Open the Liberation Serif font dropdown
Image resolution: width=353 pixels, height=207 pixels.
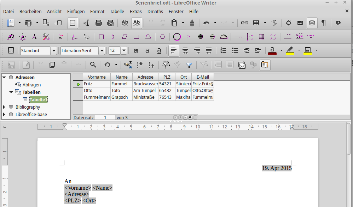coord(102,50)
